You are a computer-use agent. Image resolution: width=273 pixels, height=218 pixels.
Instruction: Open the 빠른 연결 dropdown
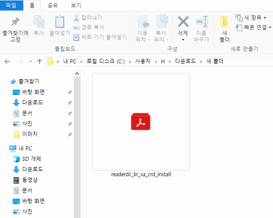tap(254, 27)
